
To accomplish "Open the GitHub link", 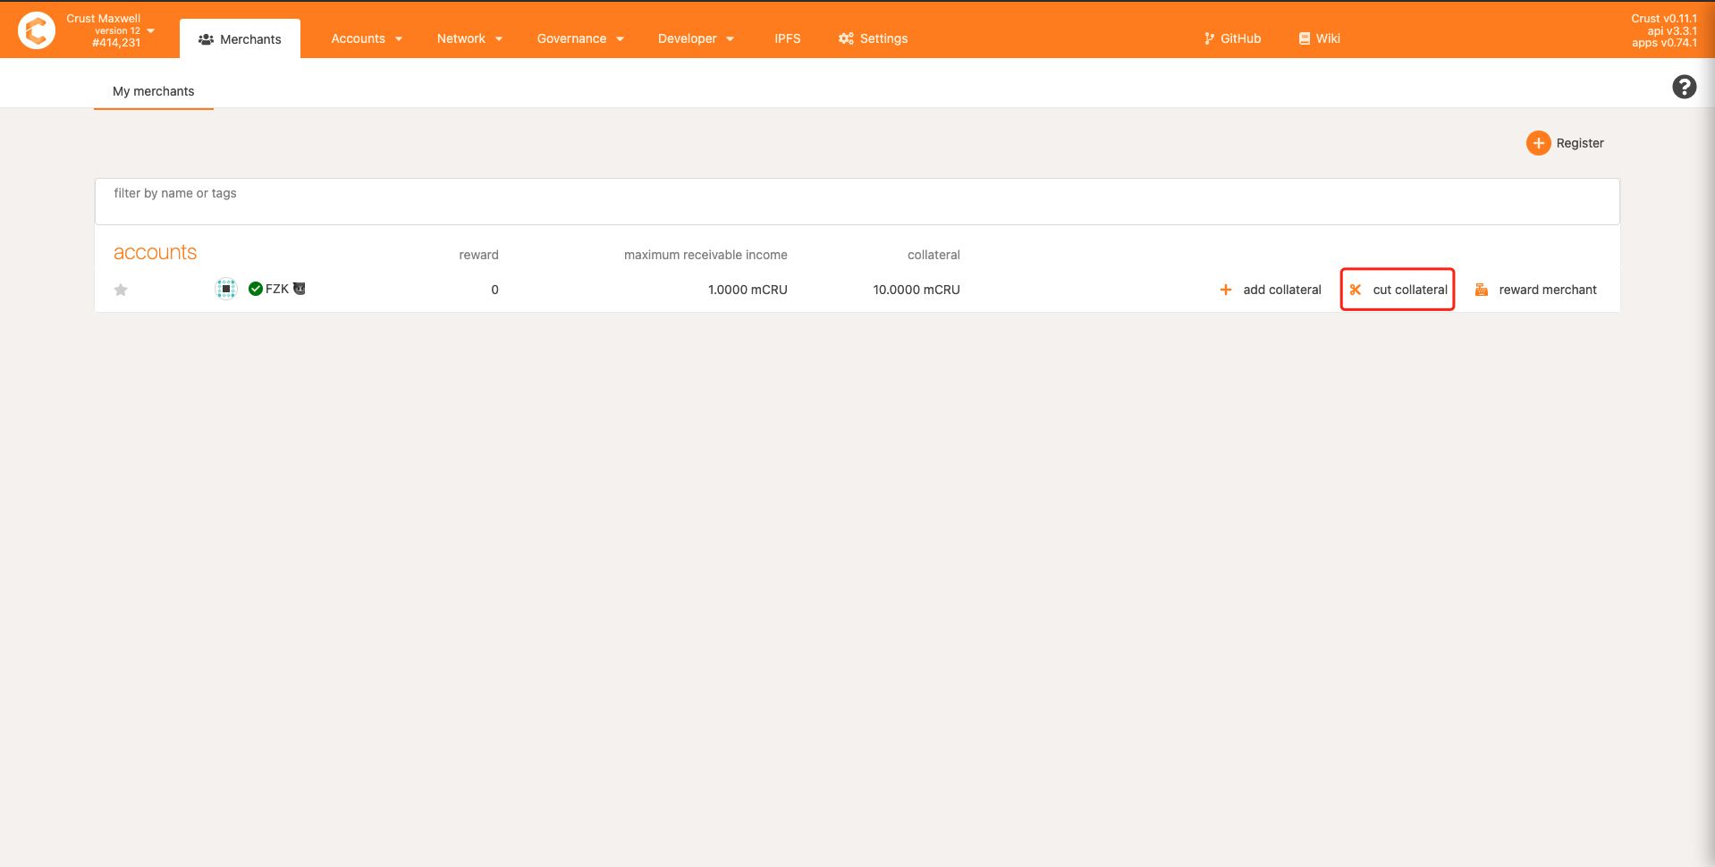I will click(1232, 38).
